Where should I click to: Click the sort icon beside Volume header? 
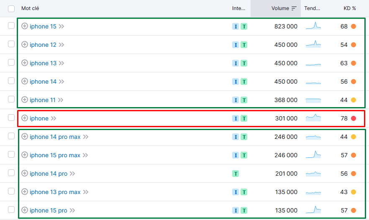(294, 8)
